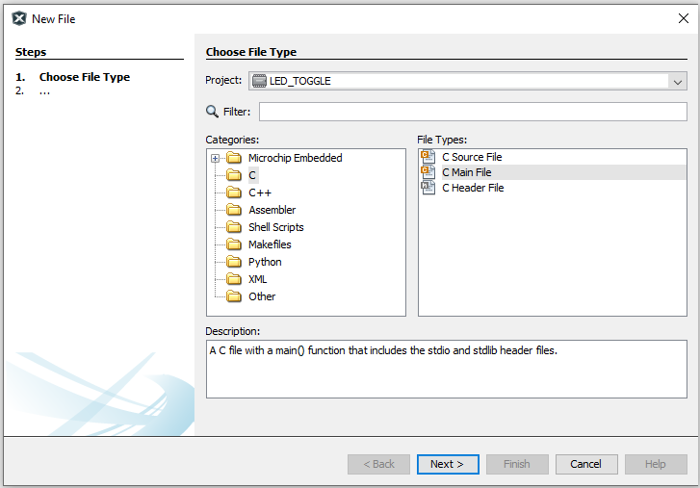Click the Choose File Type step
The width and height of the screenshot is (700, 488).
(85, 77)
